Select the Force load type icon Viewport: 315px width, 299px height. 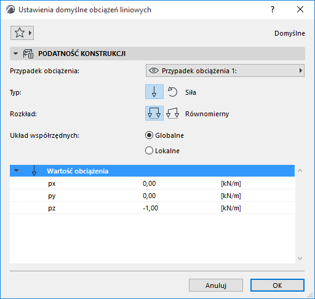(154, 92)
